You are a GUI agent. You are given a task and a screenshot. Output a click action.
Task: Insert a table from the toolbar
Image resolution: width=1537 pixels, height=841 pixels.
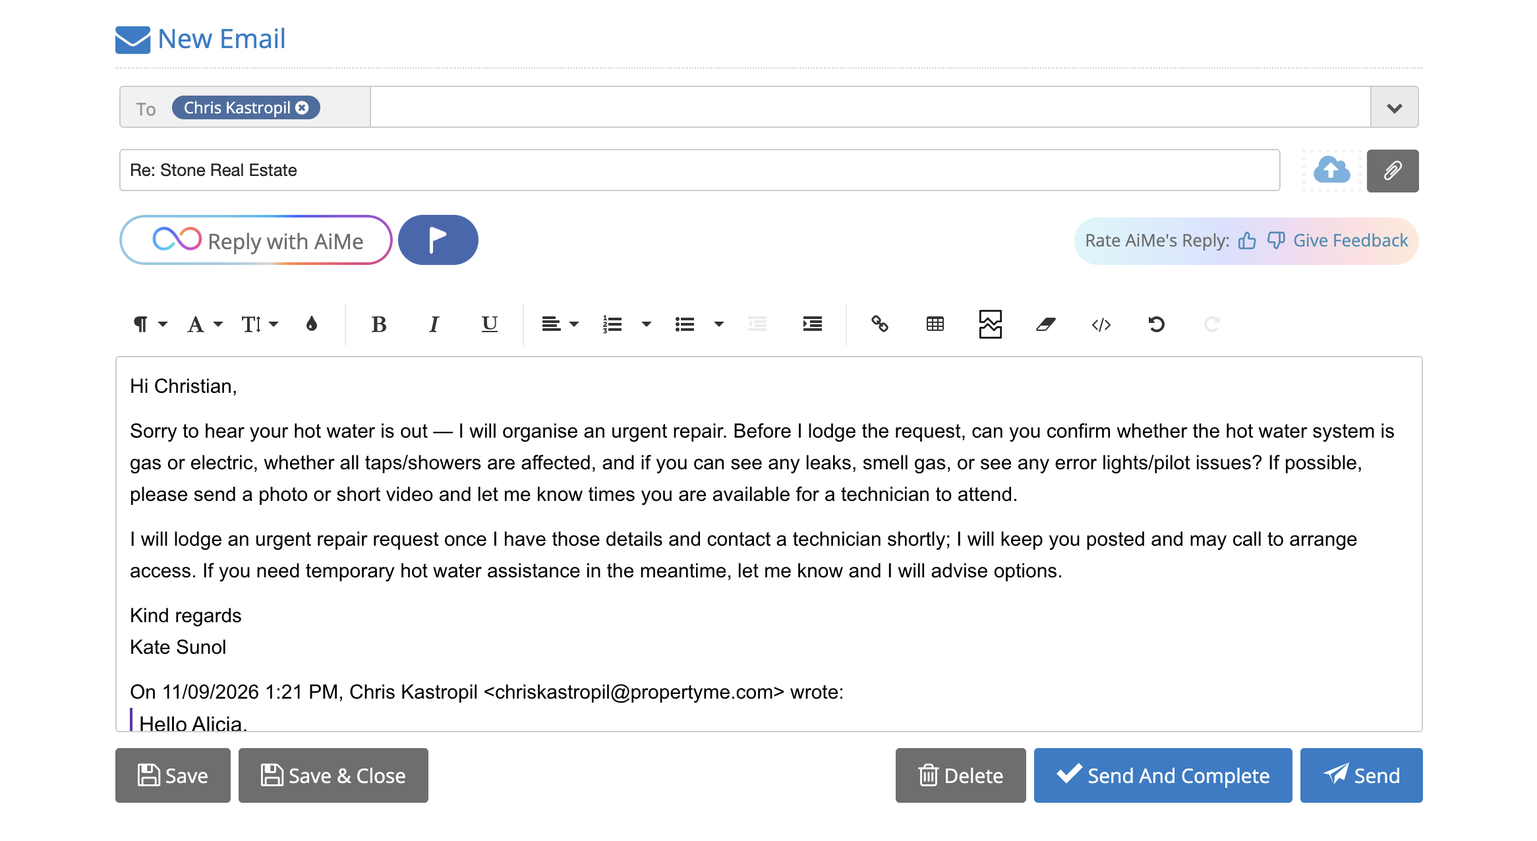(935, 324)
